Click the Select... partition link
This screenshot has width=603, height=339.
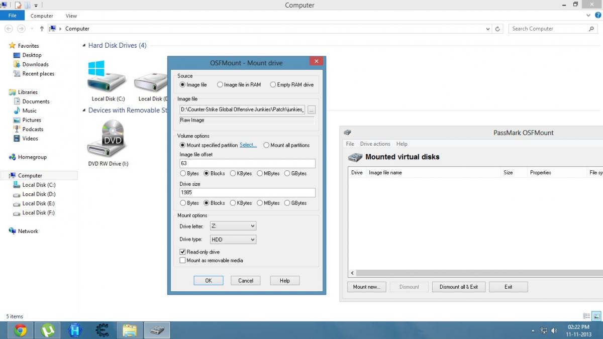248,145
